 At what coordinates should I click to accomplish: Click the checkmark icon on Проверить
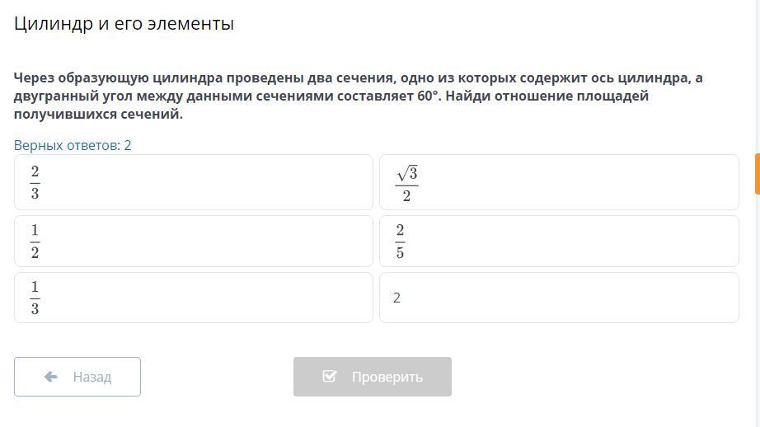[330, 377]
